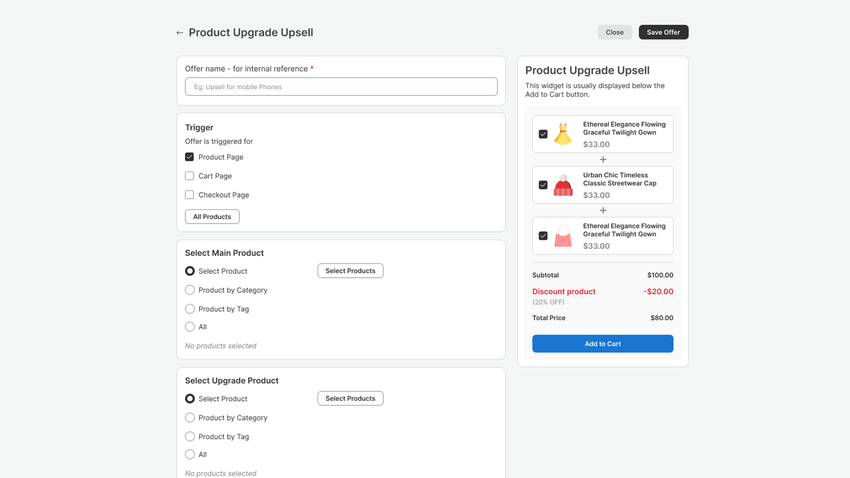
Task: Select All under Select Main Product
Action: pyautogui.click(x=190, y=327)
